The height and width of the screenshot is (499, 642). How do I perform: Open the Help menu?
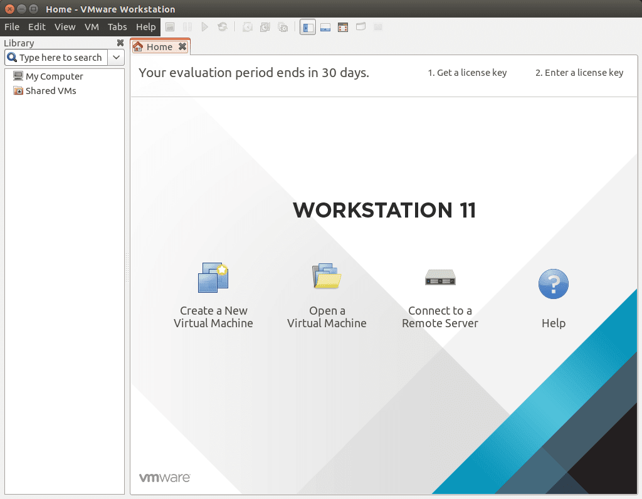[145, 27]
